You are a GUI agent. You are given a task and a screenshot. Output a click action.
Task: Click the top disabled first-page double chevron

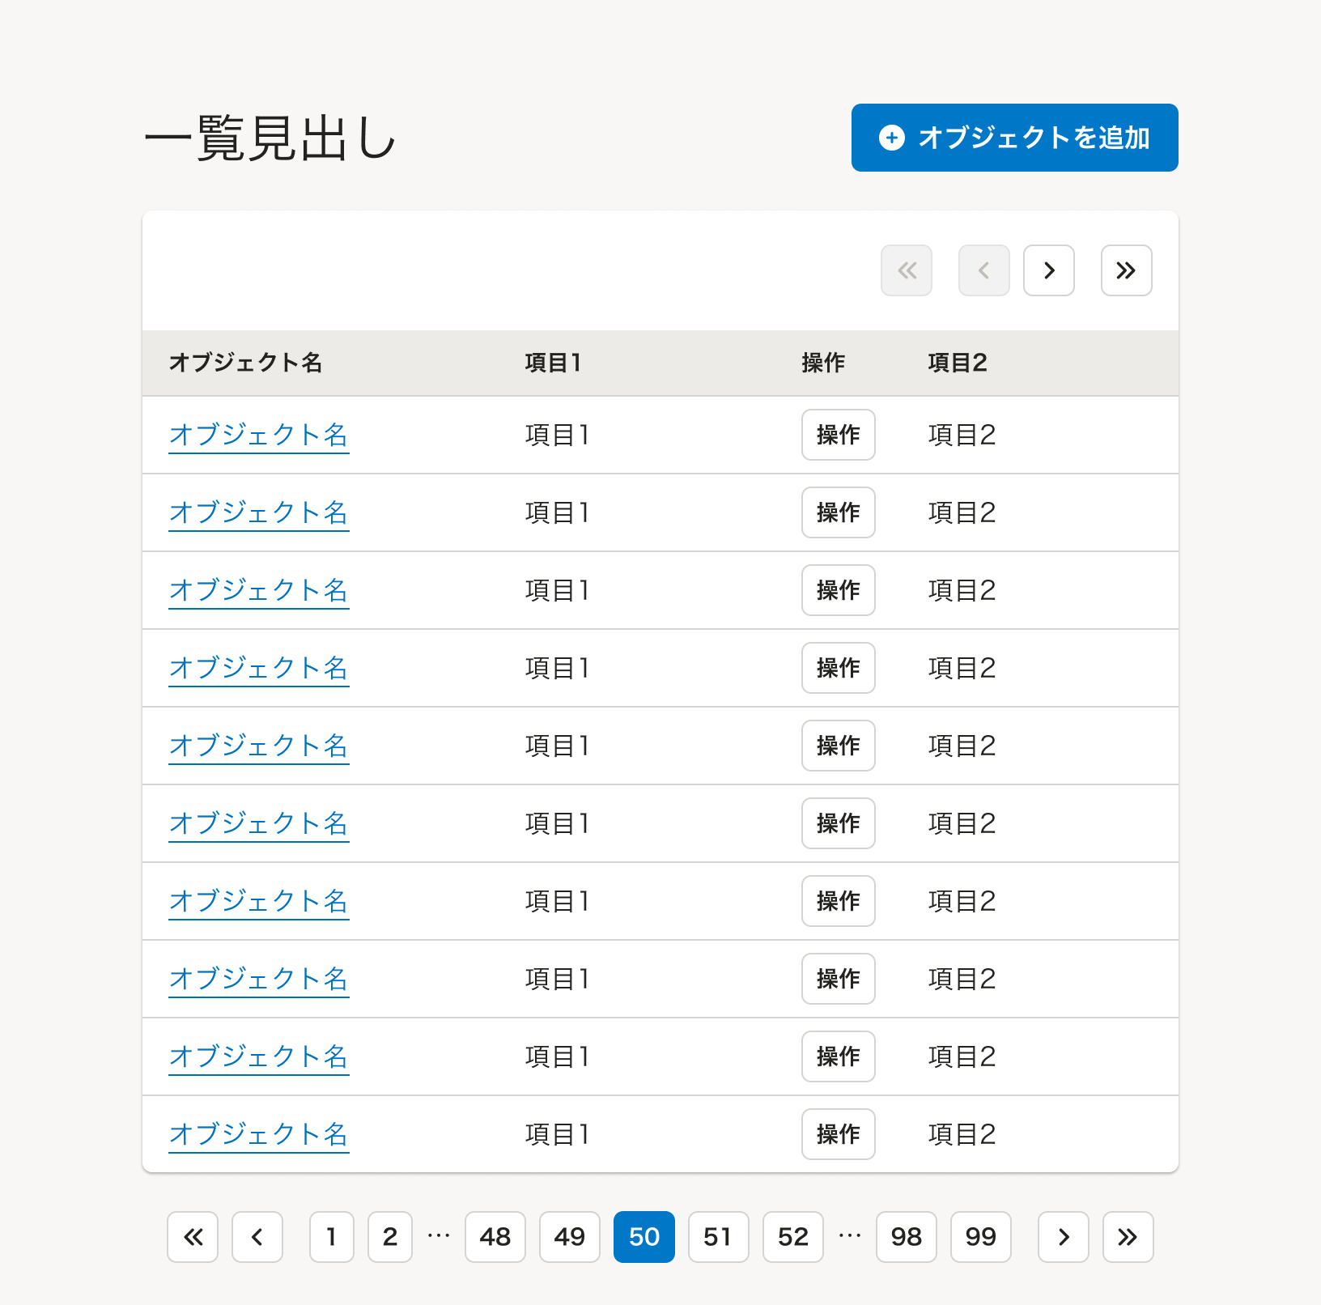907,270
